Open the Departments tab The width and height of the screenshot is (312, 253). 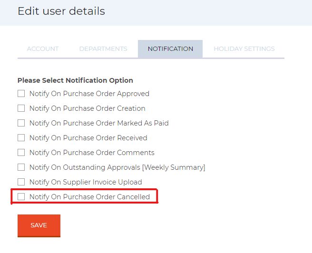(103, 49)
